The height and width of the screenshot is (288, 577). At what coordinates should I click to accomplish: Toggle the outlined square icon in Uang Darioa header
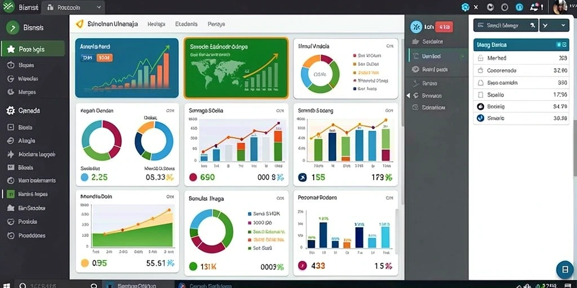click(x=564, y=44)
